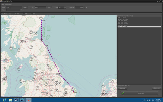Click the Cruise Alt spinner arrows
Screen dimensions: 163x102
click(x=84, y=8)
